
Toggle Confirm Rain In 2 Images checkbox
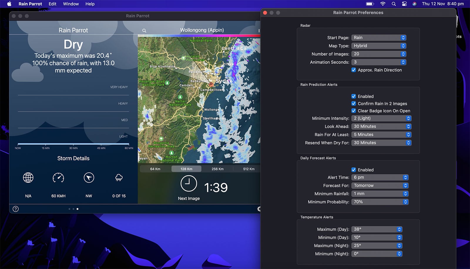coord(354,103)
